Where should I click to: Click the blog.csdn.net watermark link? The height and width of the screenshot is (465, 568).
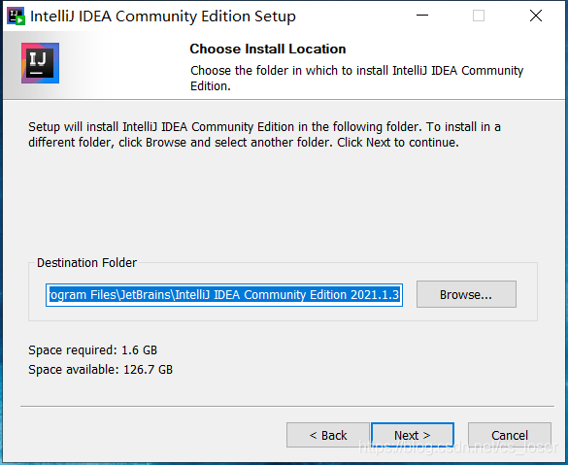pos(458,448)
